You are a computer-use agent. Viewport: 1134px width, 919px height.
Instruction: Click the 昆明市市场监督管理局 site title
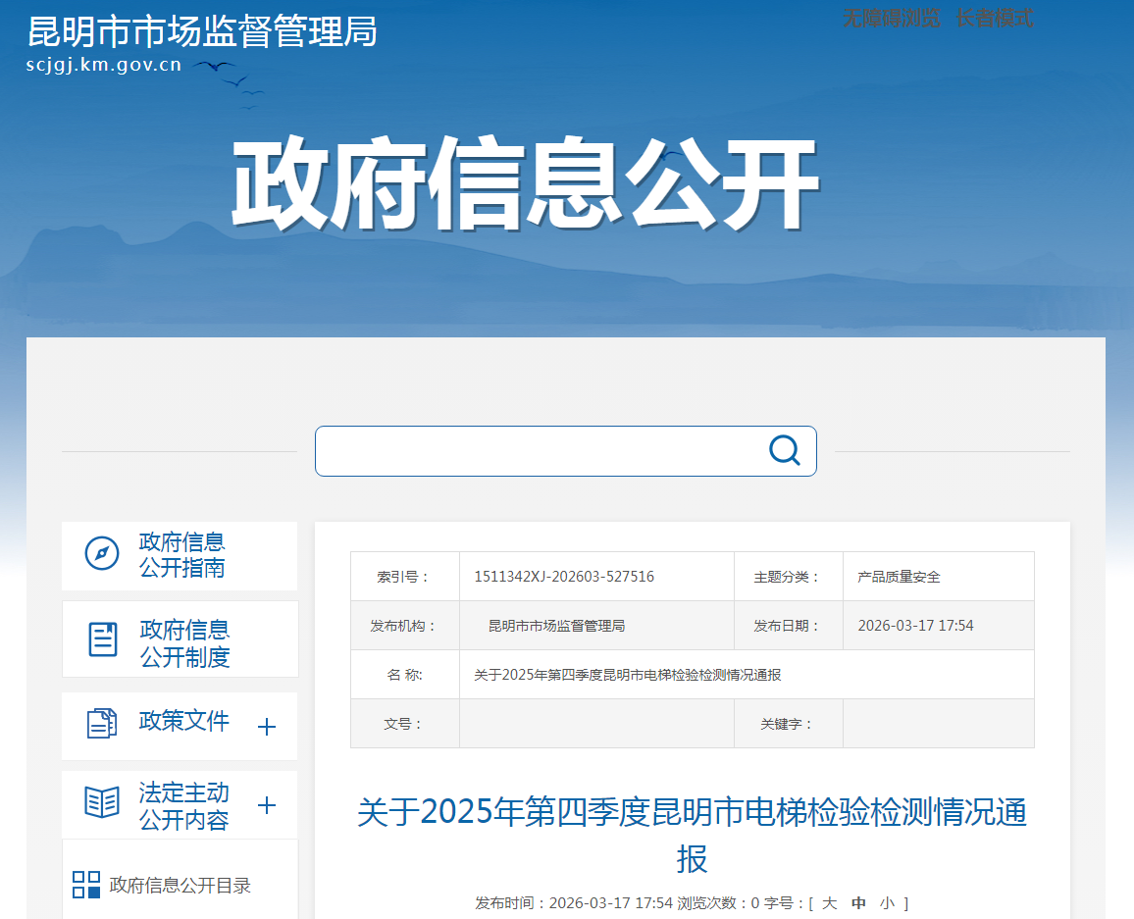[x=202, y=32]
